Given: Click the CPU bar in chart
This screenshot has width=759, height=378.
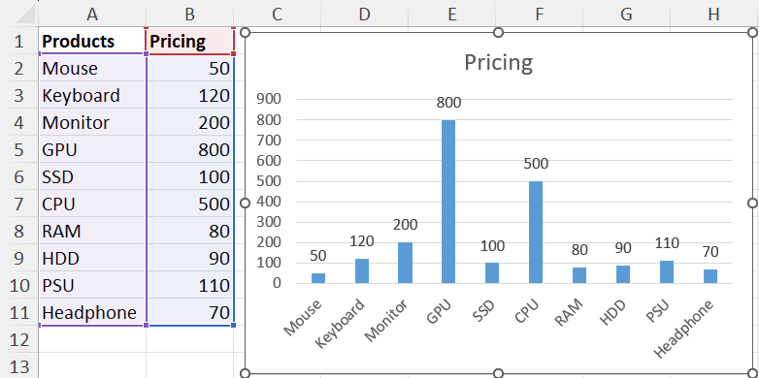Looking at the screenshot, I should pyautogui.click(x=536, y=232).
